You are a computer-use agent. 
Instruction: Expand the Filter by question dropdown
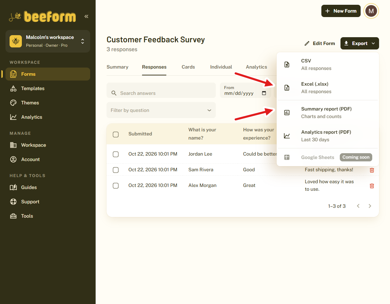pos(161,110)
